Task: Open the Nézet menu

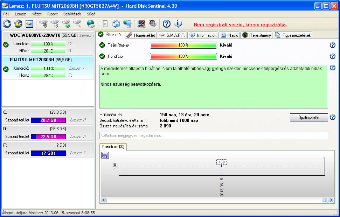Action: 36,14
